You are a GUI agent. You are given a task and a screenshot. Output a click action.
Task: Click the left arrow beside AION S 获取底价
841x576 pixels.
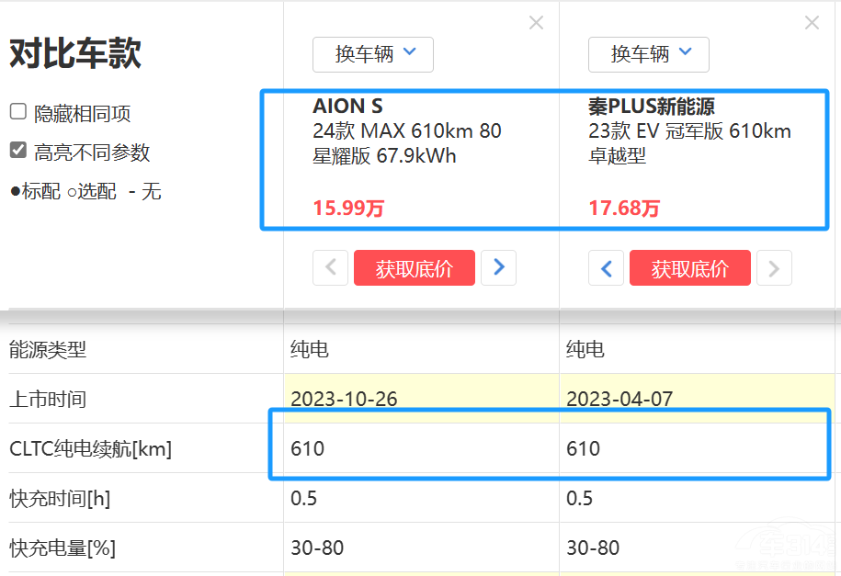[330, 267]
